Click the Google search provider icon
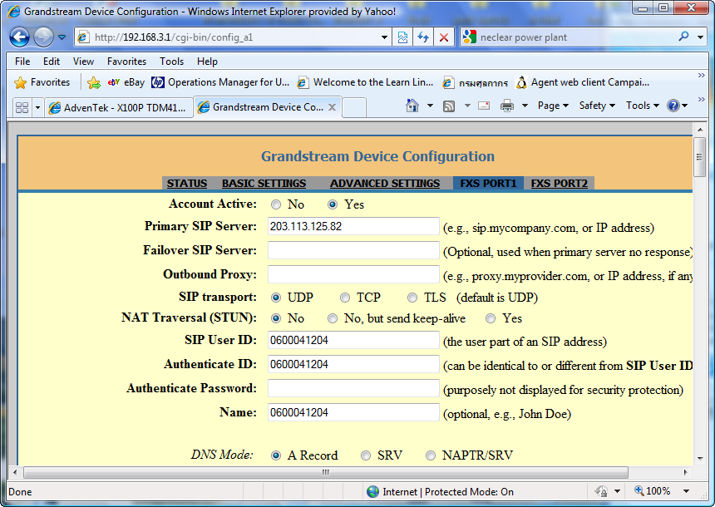 click(469, 37)
